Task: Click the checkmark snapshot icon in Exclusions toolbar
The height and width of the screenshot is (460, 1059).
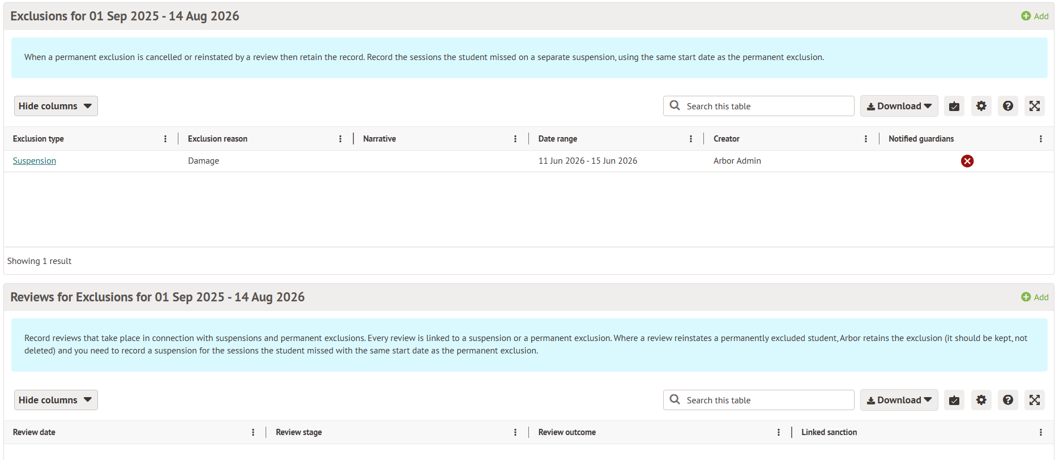Action: tap(954, 106)
